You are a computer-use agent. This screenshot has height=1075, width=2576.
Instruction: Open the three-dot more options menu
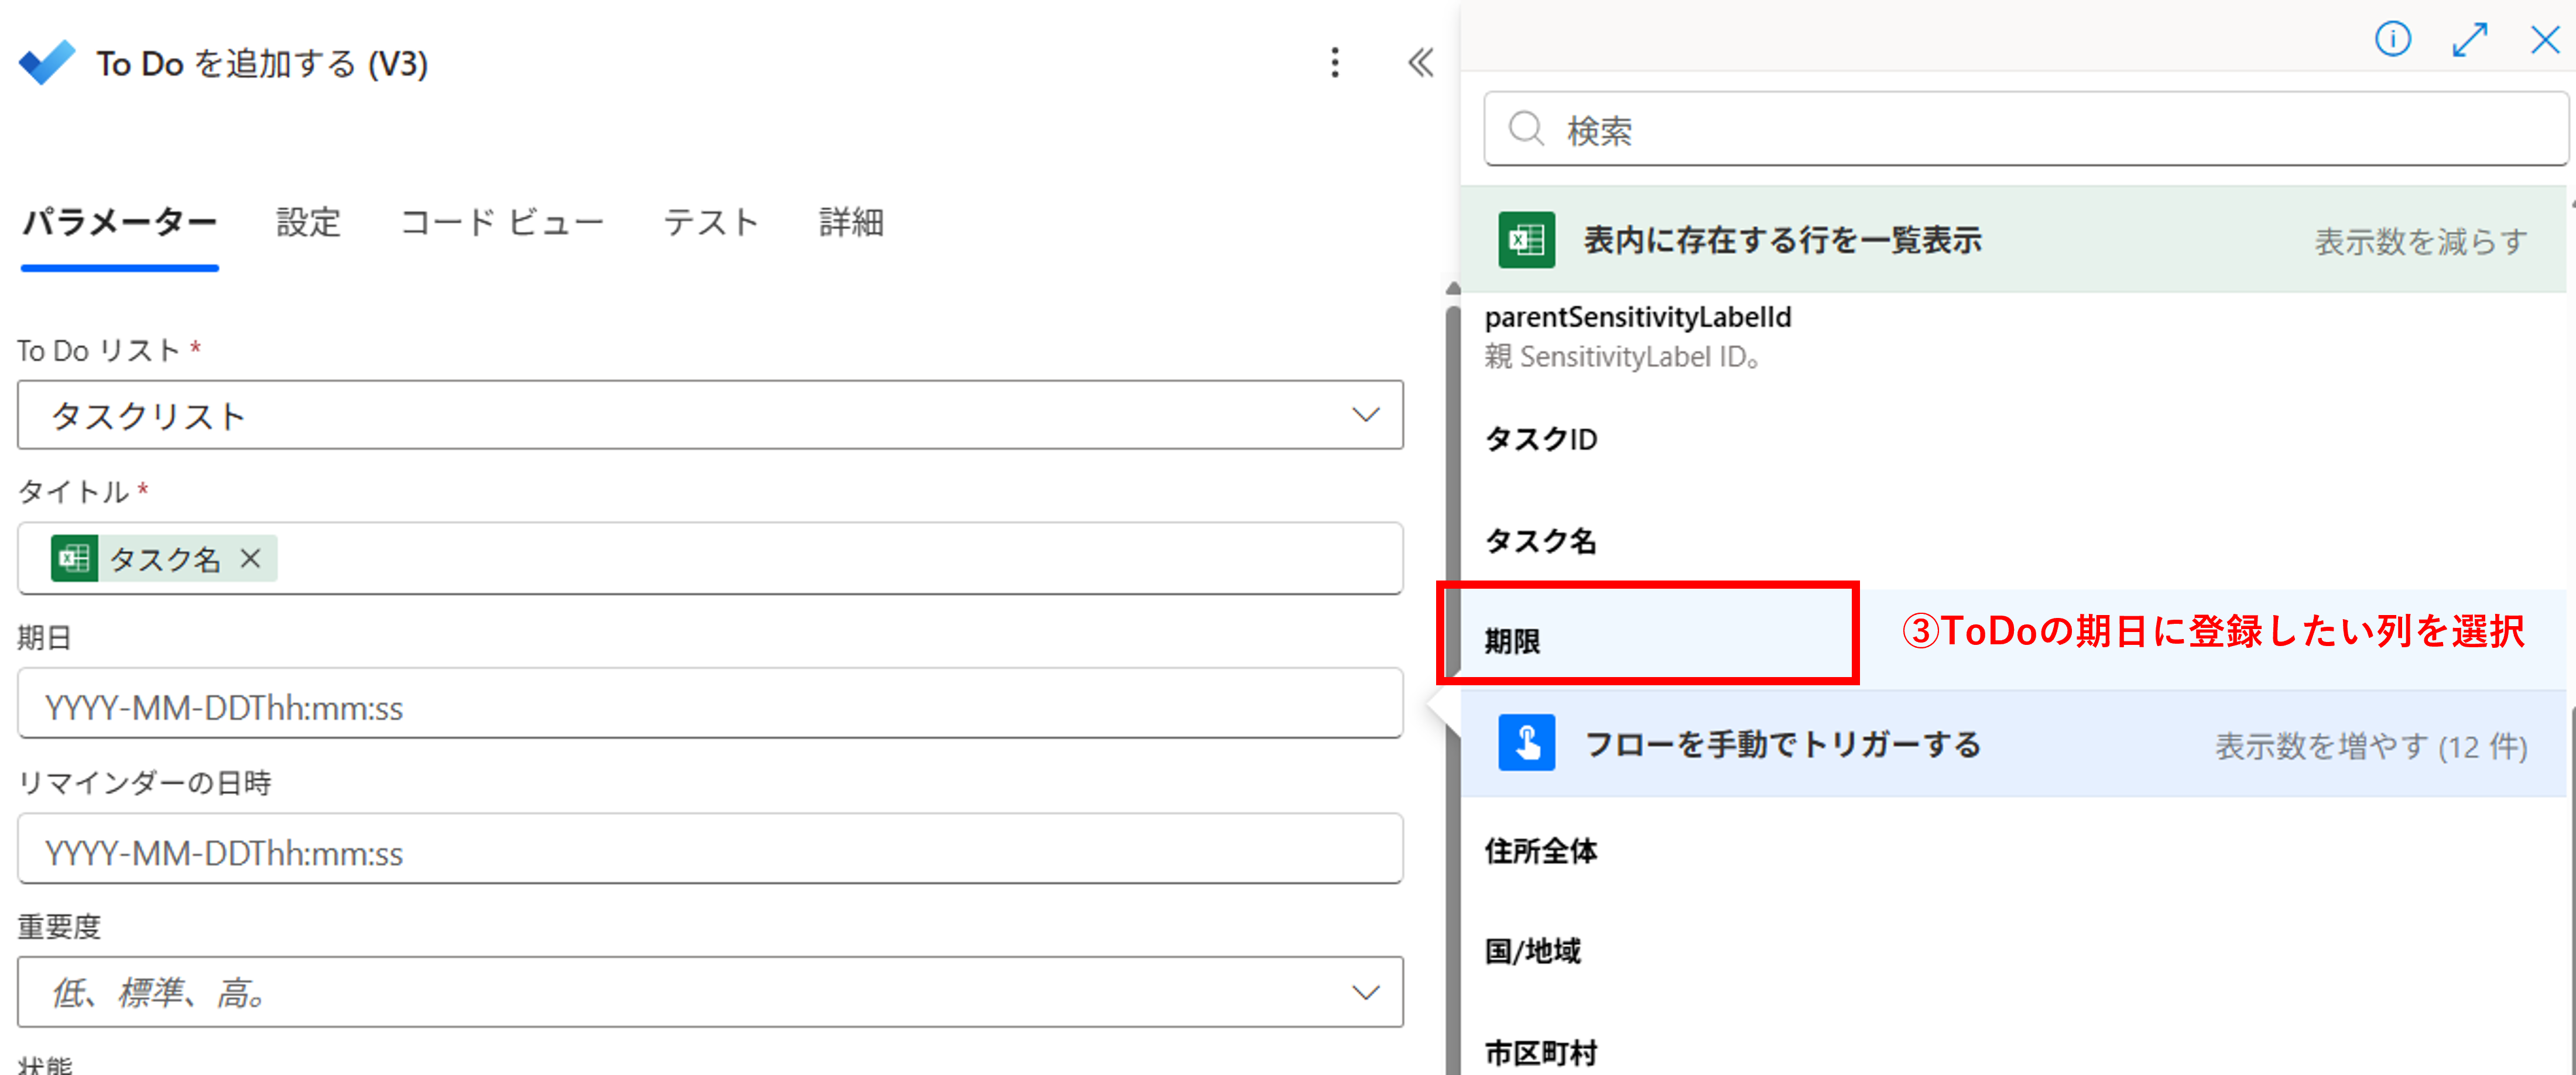(1334, 63)
